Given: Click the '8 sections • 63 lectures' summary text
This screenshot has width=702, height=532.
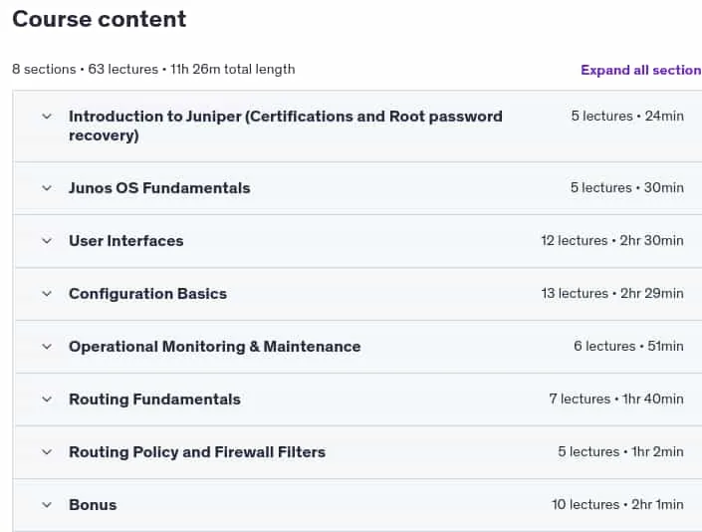Looking at the screenshot, I should (x=85, y=70).
